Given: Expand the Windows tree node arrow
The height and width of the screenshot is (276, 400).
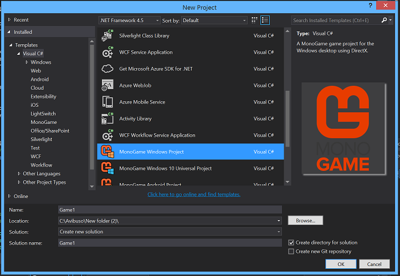Looking at the screenshot, I should pos(27,62).
